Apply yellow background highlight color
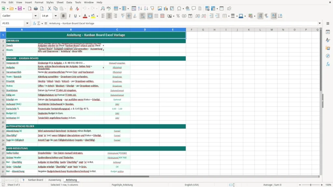The height and width of the screenshot is (187, 333). point(93,16)
